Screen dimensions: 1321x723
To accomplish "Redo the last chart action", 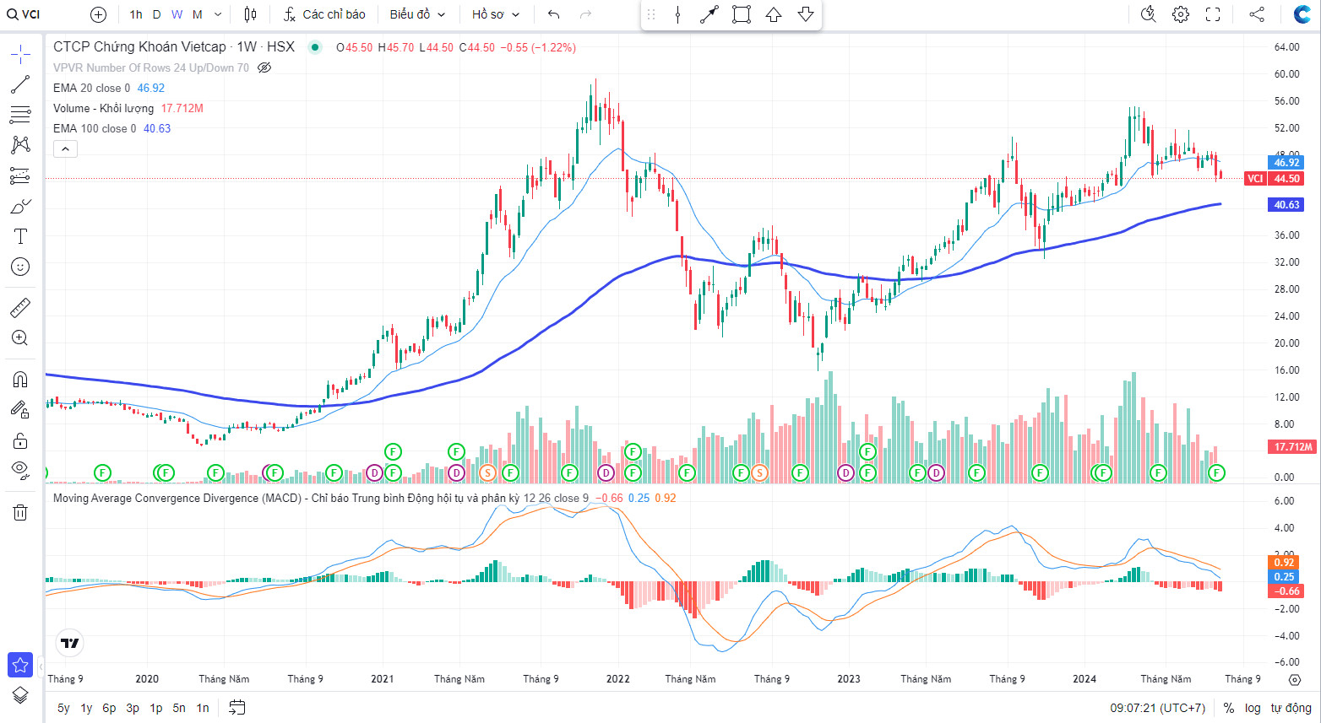I will pos(586,14).
